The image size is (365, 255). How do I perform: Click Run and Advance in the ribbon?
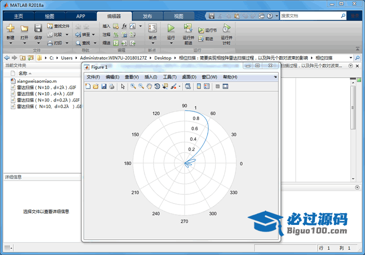point(188,28)
